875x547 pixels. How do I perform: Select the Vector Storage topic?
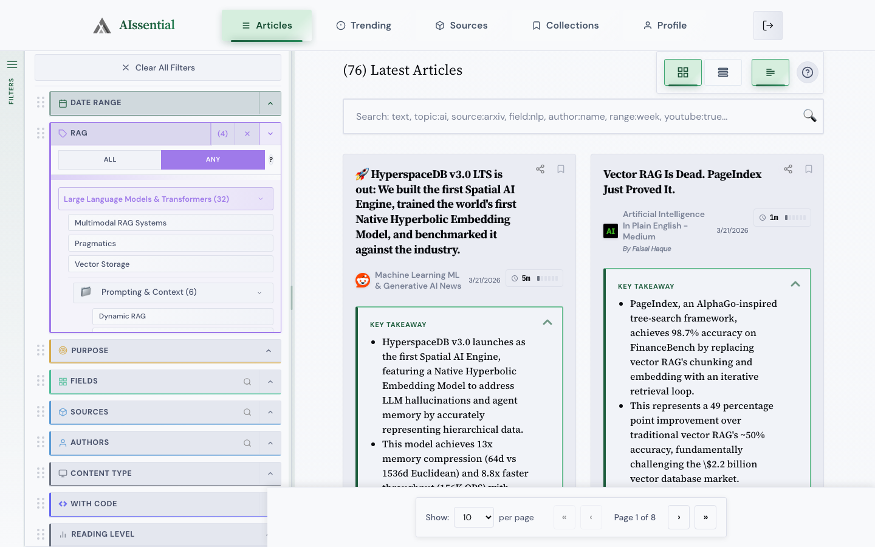pos(171,264)
